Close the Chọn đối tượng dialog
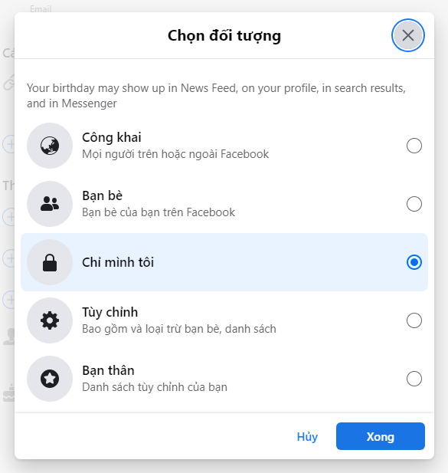Viewport: 448px width, 473px height. coord(408,35)
